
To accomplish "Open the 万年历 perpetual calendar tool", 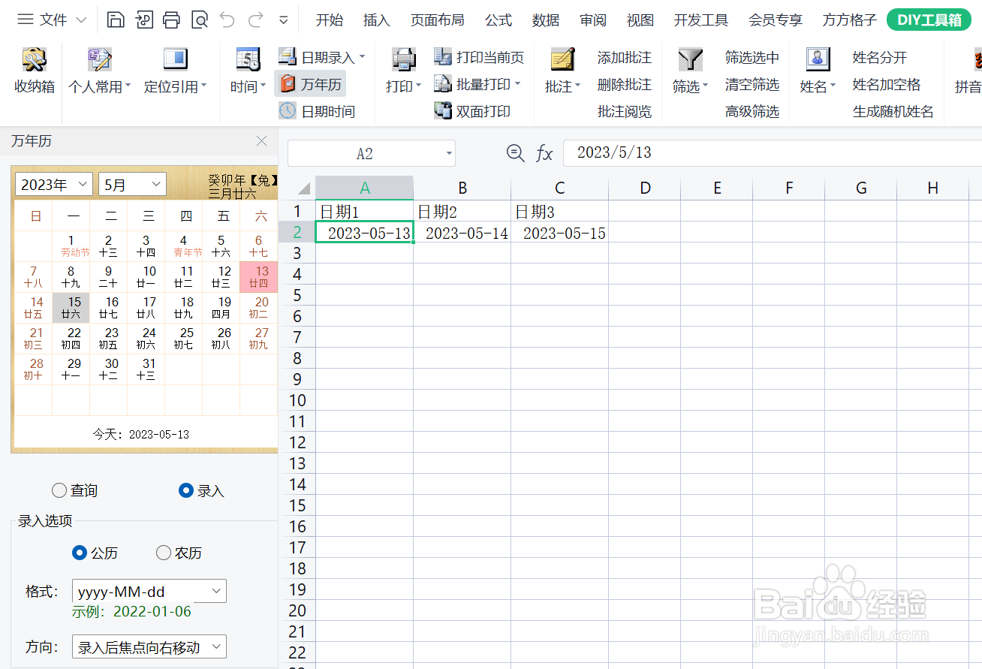I will coord(311,84).
